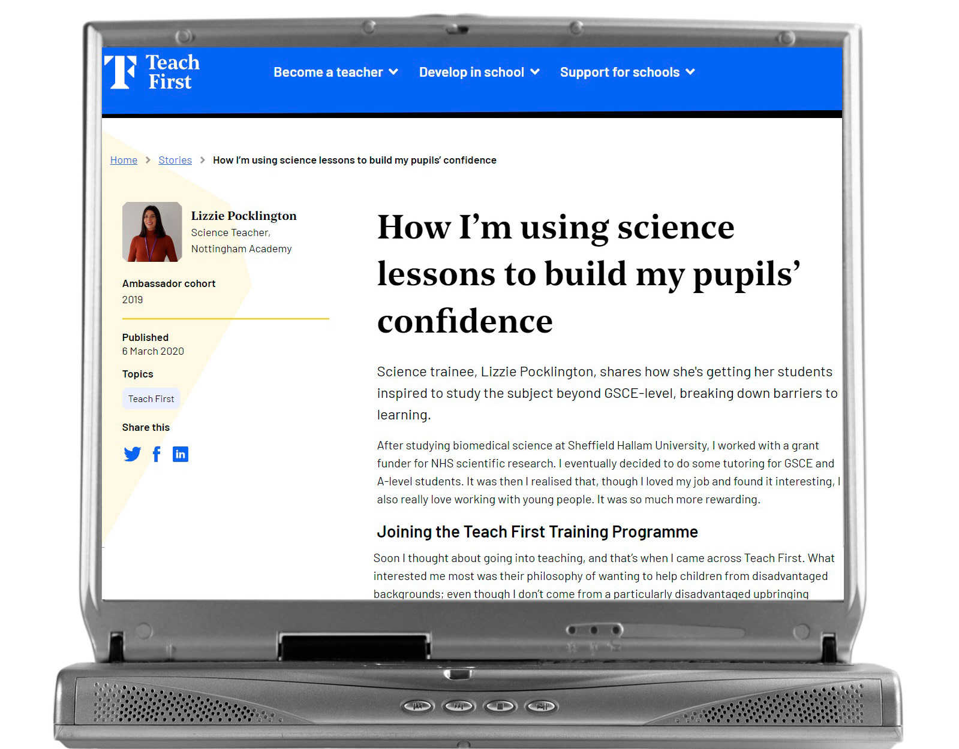Click the author name Lizzie Pocklington

pyautogui.click(x=243, y=216)
